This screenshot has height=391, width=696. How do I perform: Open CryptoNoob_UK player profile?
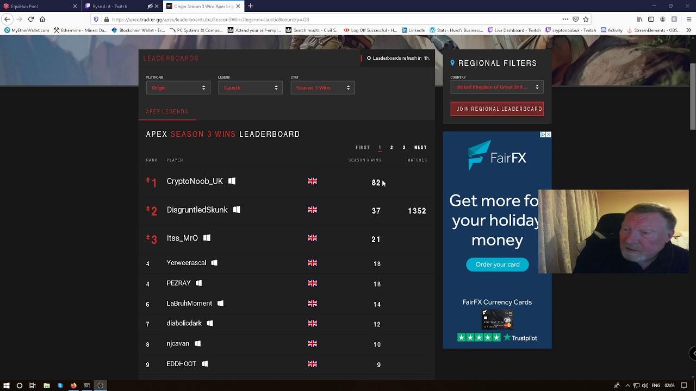tap(195, 181)
